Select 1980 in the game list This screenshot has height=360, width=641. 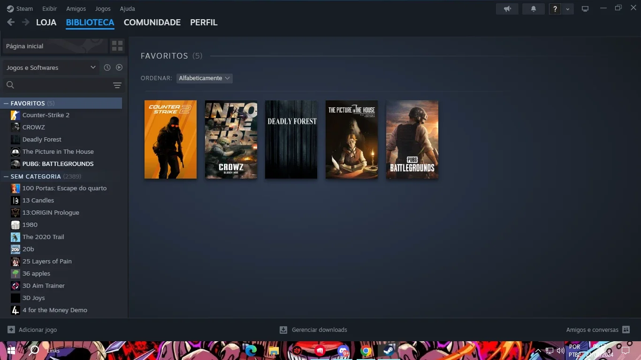point(30,225)
